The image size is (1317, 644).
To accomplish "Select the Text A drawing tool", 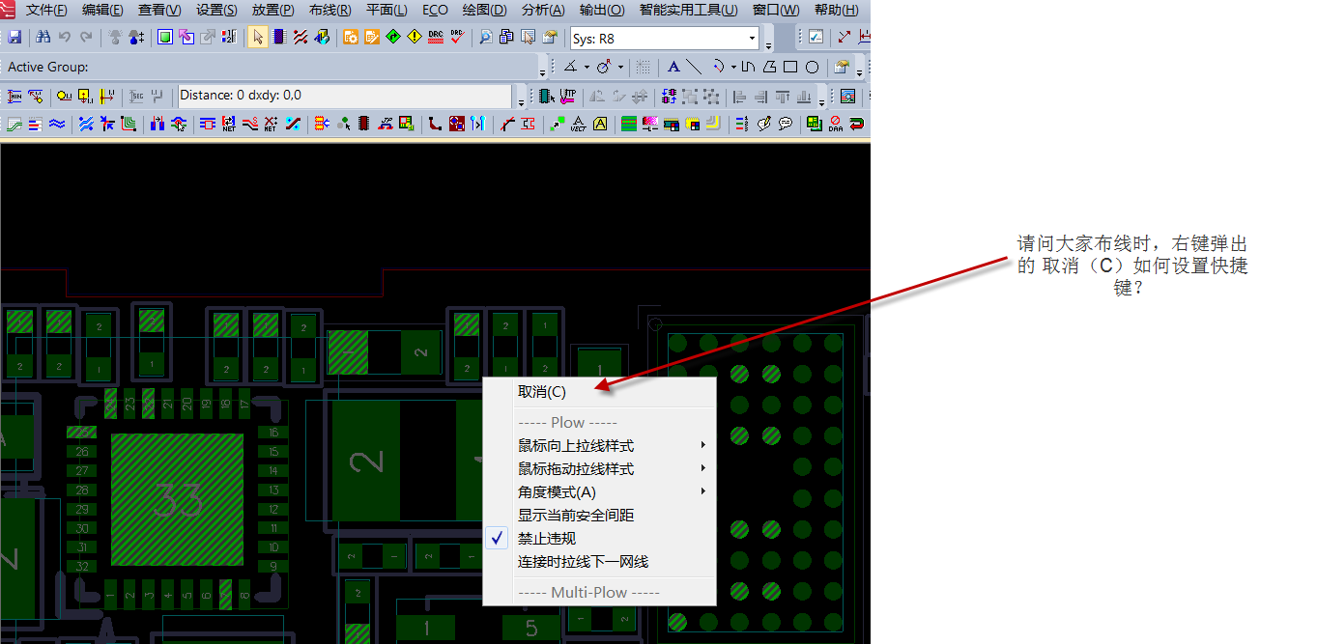I will point(673,67).
